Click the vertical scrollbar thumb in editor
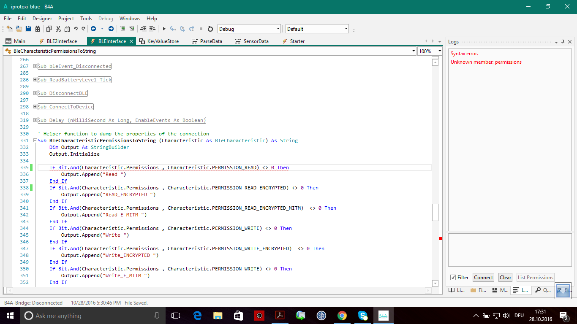 (x=435, y=212)
